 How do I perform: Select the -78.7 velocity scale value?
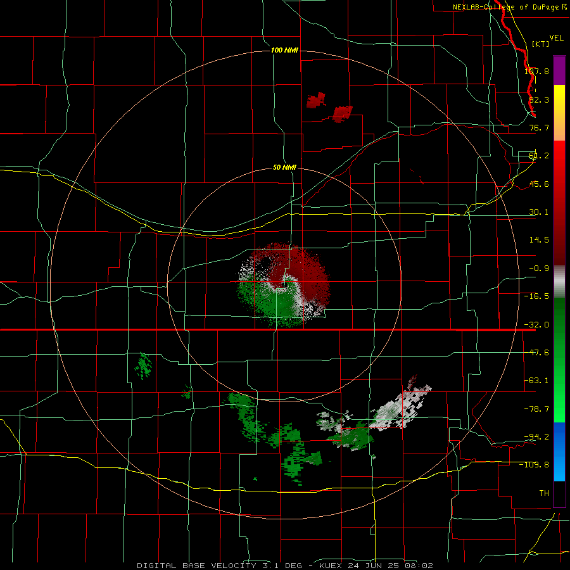(x=536, y=409)
